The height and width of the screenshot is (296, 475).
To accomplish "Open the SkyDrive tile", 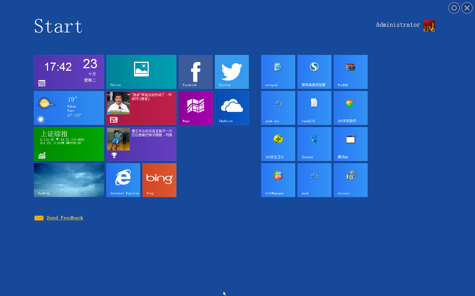I will [232, 108].
